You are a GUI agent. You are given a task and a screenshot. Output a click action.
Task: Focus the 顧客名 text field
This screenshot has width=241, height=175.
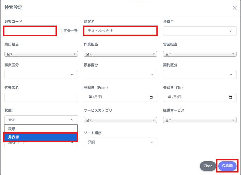120,31
